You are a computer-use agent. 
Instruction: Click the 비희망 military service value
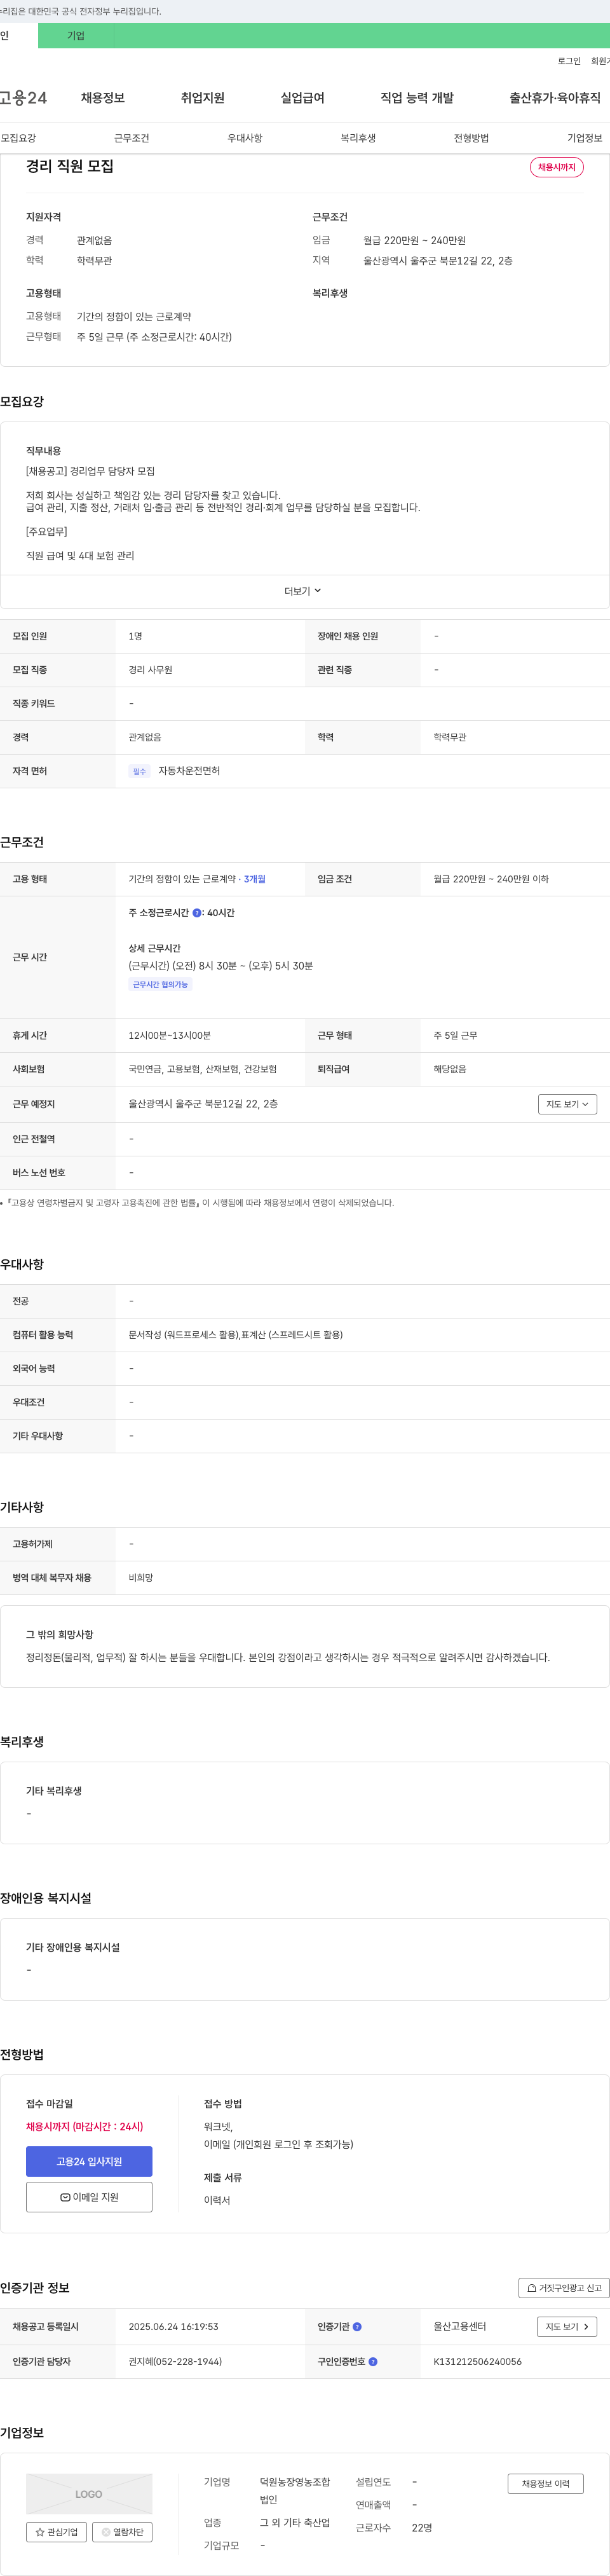[x=141, y=1577]
